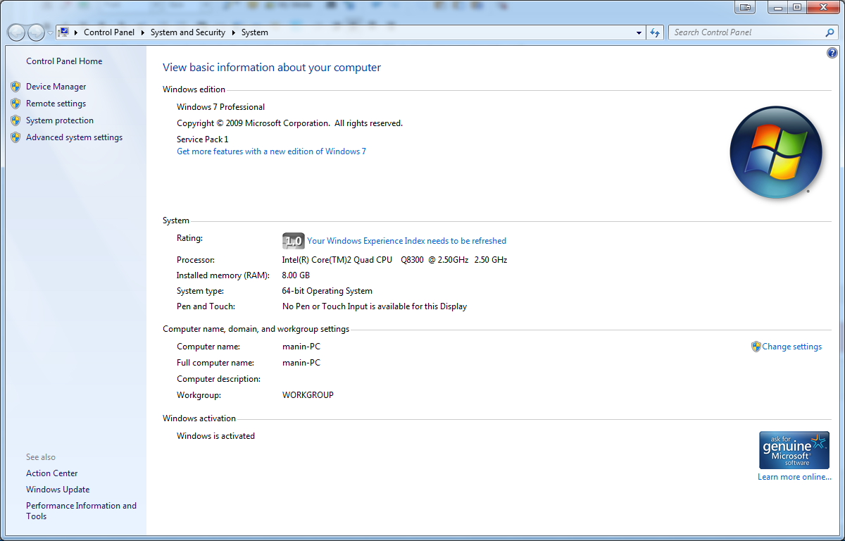Open the recent pages dropdown arrow

[50, 33]
